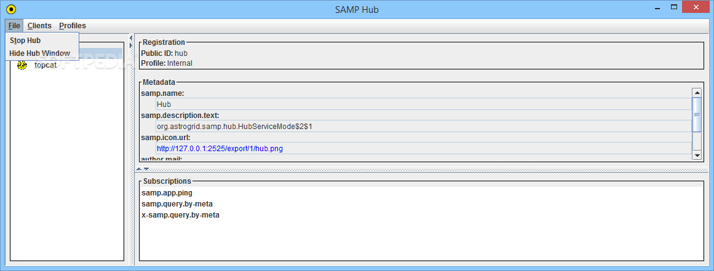Click the samp.icon.url label
This screenshot has width=714, height=271.
[x=165, y=137]
